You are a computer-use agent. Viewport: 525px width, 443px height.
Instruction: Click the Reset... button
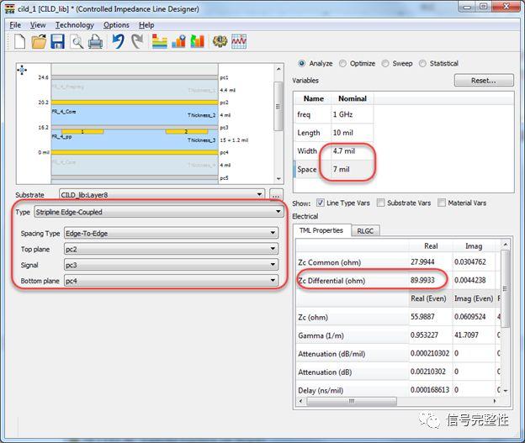coord(484,81)
